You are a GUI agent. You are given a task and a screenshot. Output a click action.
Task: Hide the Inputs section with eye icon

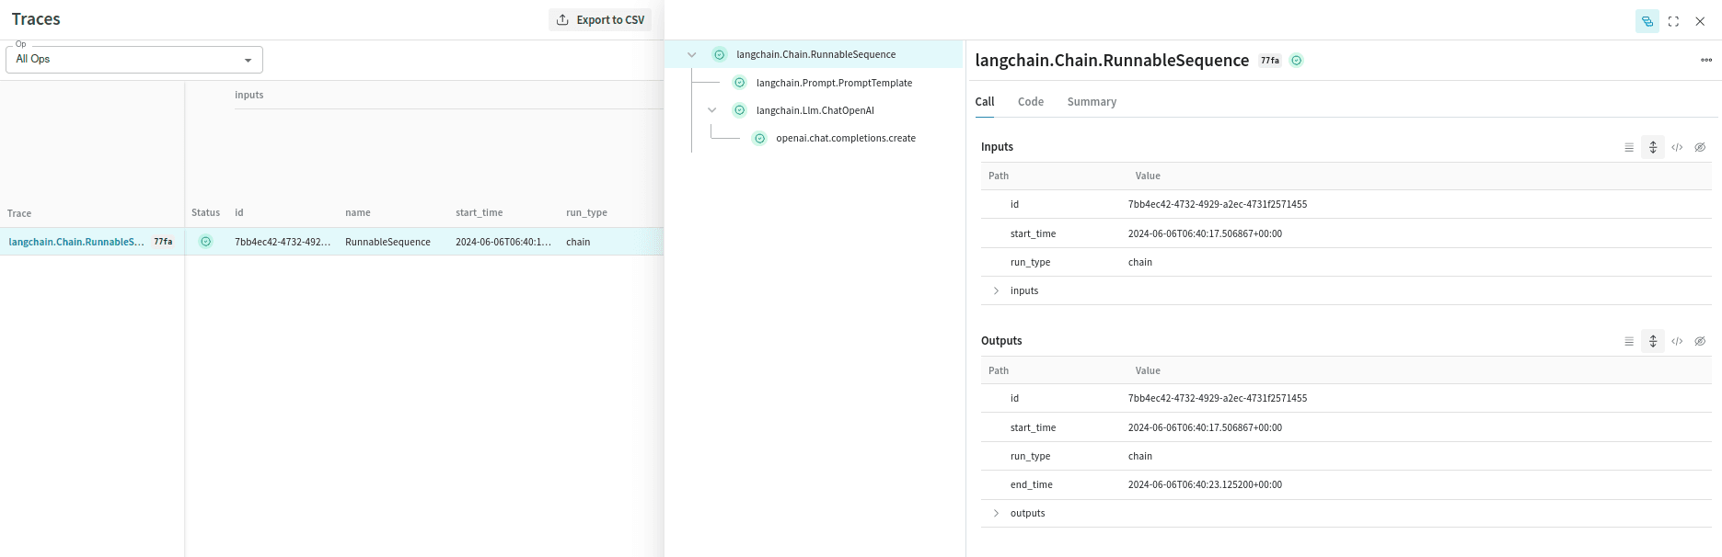click(x=1700, y=147)
